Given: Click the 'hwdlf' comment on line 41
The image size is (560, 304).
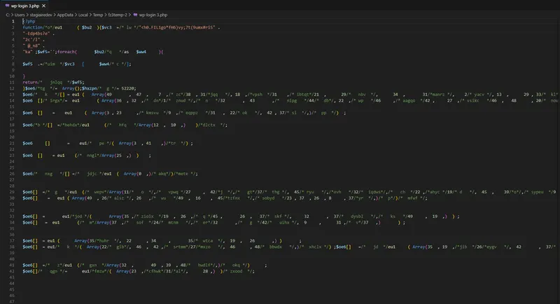Looking at the screenshot, I should click(x=204, y=265).
